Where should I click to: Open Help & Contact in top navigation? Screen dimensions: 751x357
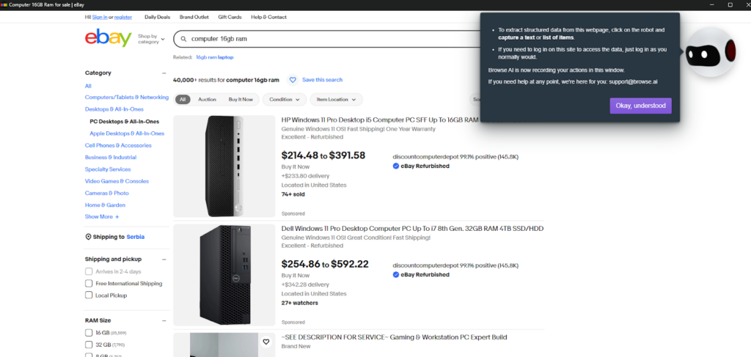pyautogui.click(x=268, y=18)
